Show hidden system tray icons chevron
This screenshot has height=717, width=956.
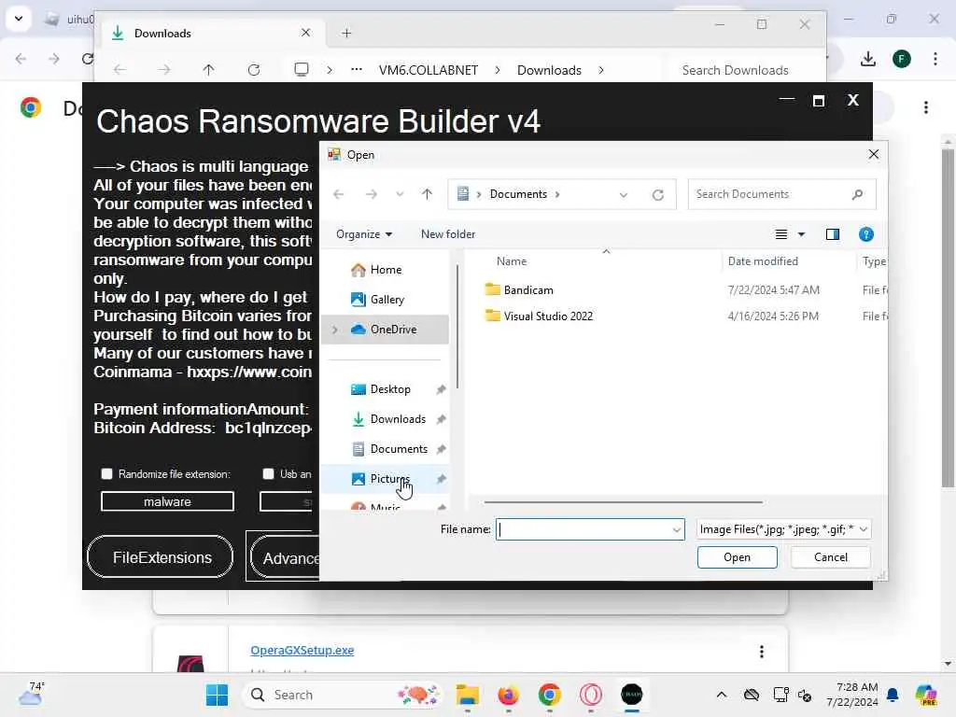(x=722, y=695)
